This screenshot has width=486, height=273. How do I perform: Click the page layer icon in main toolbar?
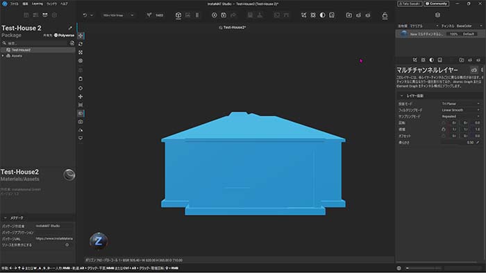pos(332,15)
